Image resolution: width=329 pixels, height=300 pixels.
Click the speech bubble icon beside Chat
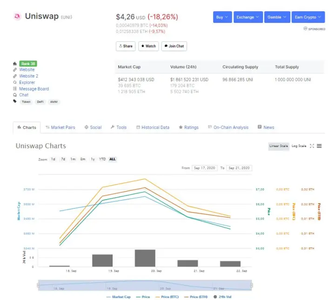tap(15, 95)
